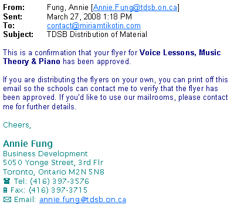The image size is (234, 215).
Task: Click the telephone number (416) 397-3576
Action: (x=59, y=181)
